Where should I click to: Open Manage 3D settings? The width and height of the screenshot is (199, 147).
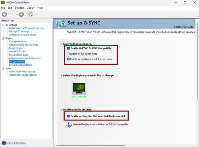(19, 31)
